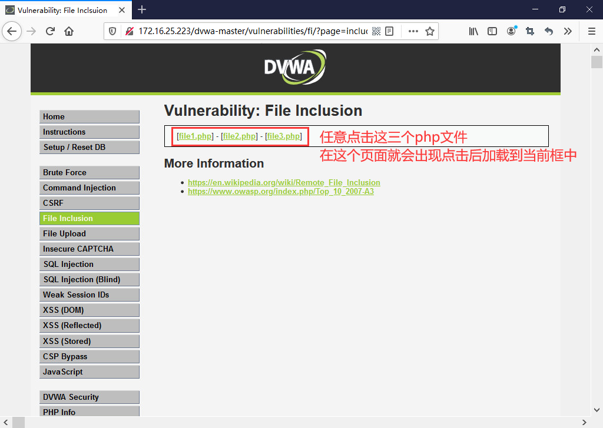Screen dimensions: 603x428
Task: Open the Instructions page
Action: click(x=90, y=132)
